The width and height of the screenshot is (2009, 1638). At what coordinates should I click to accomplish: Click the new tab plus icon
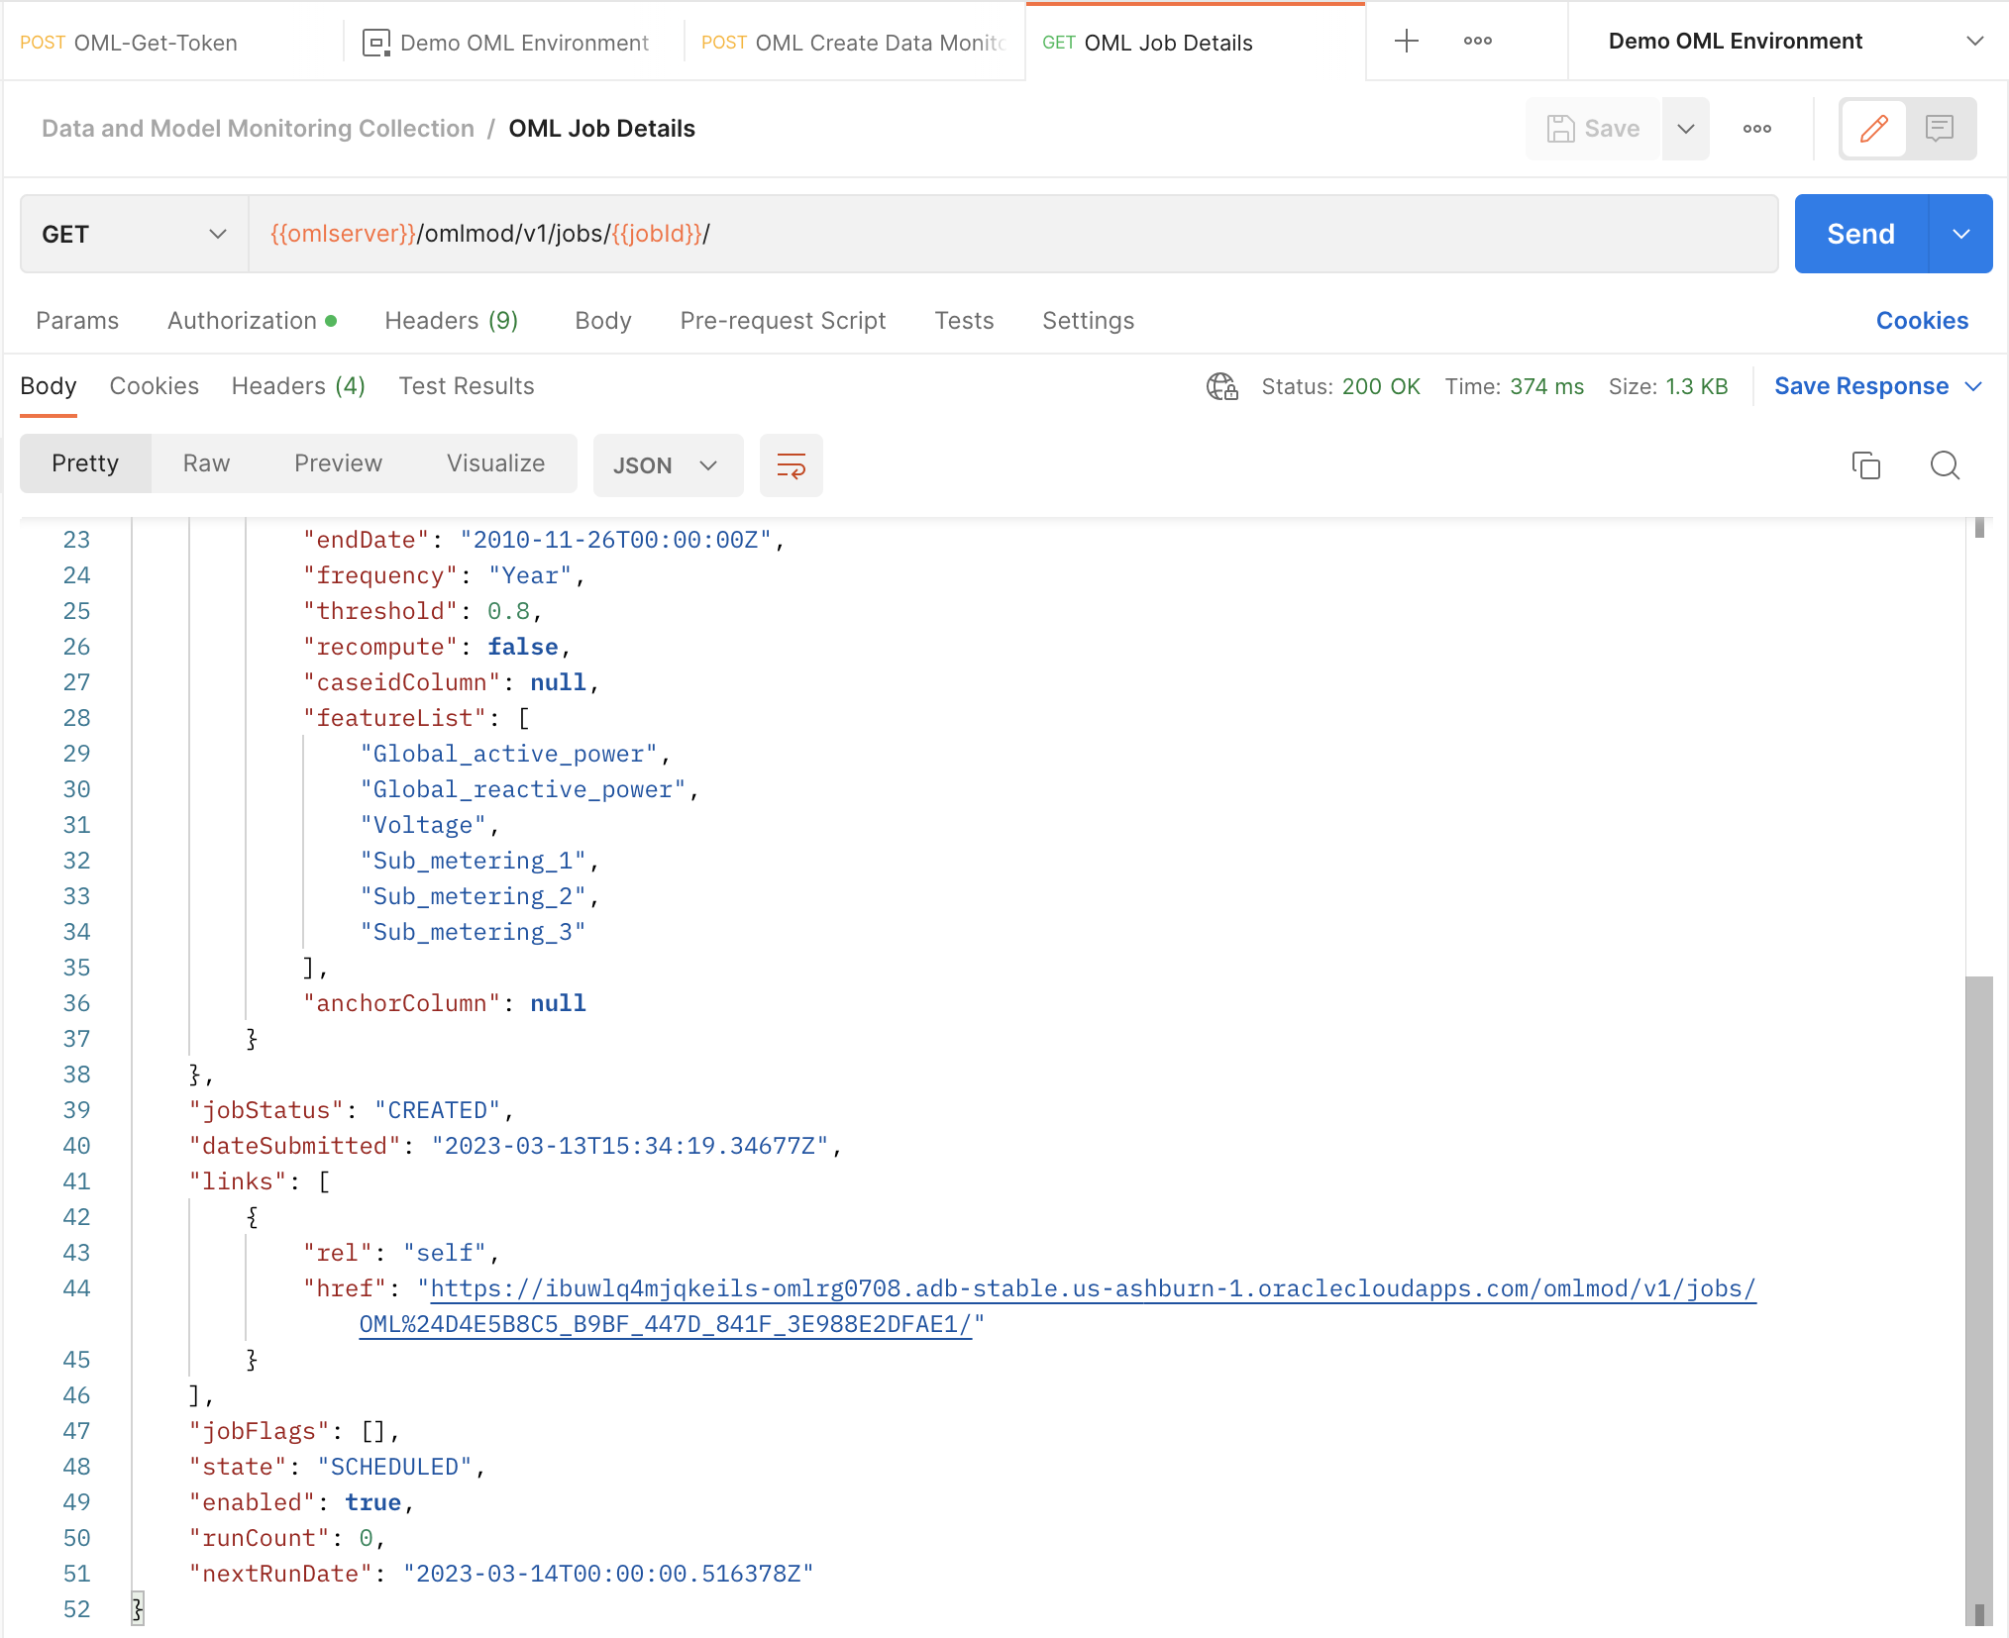(1406, 41)
